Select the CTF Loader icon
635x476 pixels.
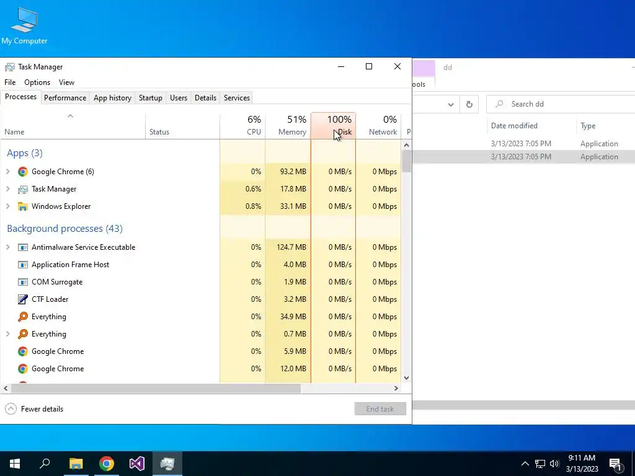(x=23, y=299)
